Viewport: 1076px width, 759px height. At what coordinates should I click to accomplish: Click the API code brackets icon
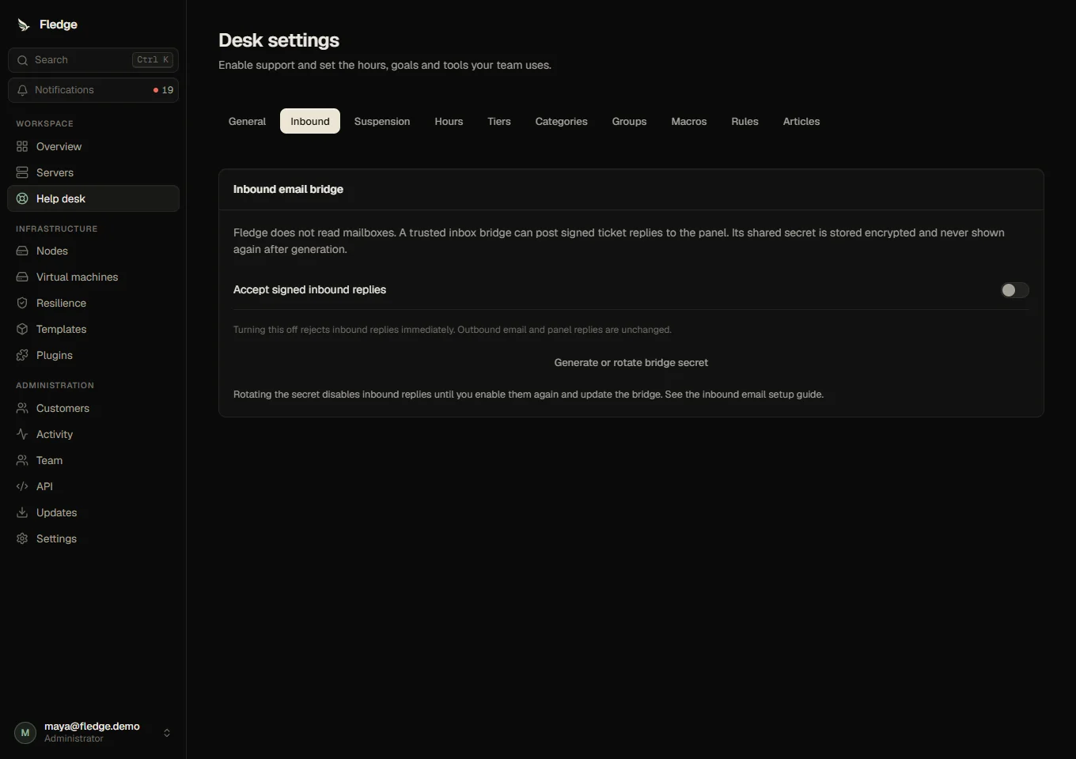tap(22, 486)
